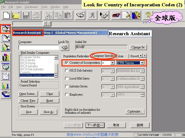Screen dimensions: 185x138
Task: Click the Paste clipboard icon
Action: 68,15
